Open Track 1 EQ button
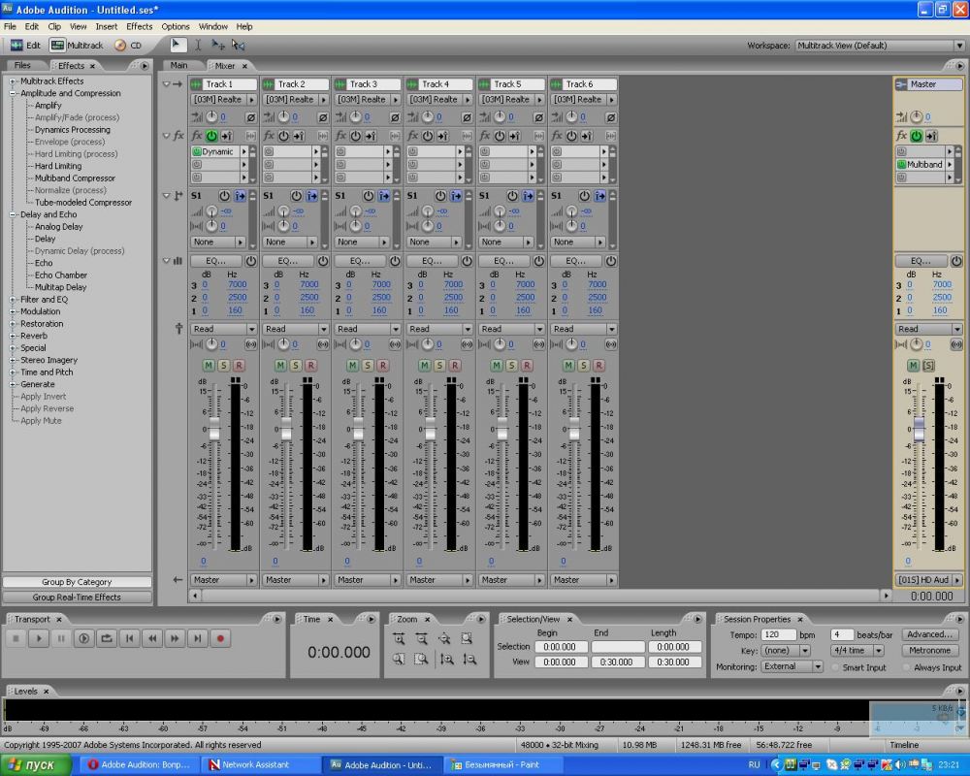The height and width of the screenshot is (776, 970). point(216,261)
